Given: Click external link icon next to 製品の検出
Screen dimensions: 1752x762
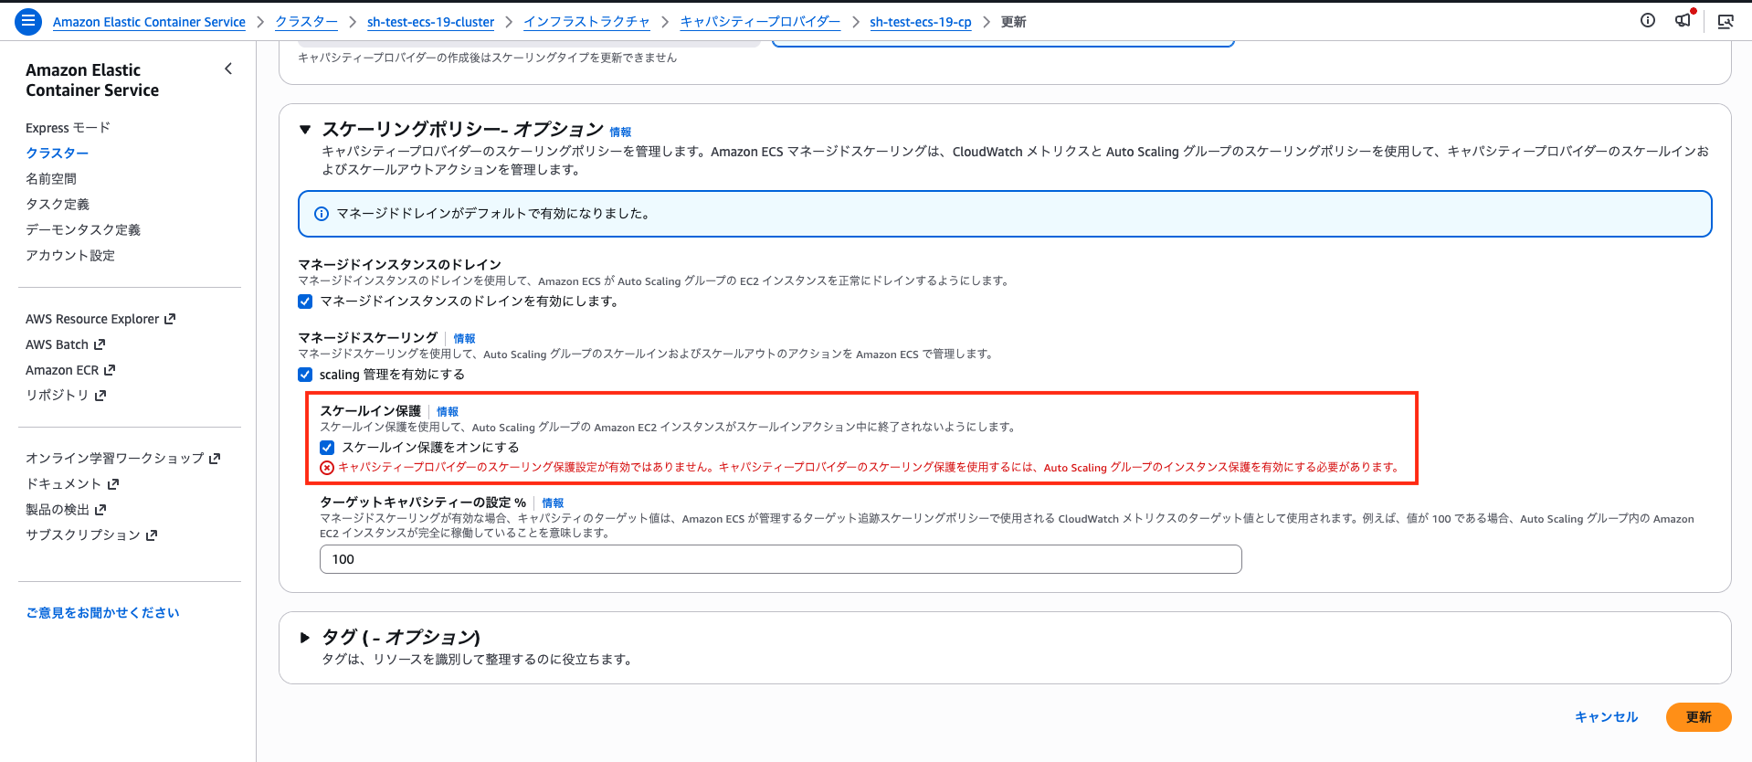Looking at the screenshot, I should pyautogui.click(x=100, y=510).
